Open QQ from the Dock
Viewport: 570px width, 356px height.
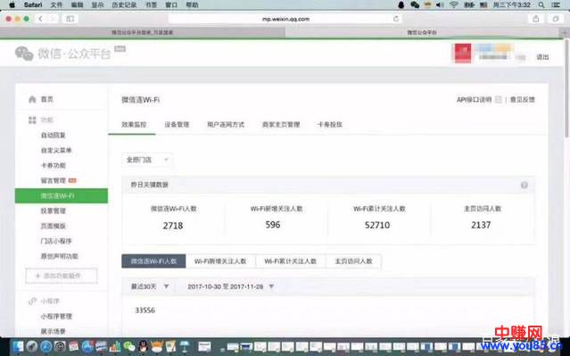pos(144,346)
